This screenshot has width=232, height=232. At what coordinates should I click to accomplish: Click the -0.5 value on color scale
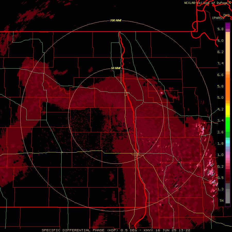220,178
